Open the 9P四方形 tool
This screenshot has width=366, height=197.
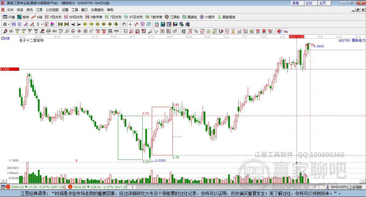coord(74,17)
